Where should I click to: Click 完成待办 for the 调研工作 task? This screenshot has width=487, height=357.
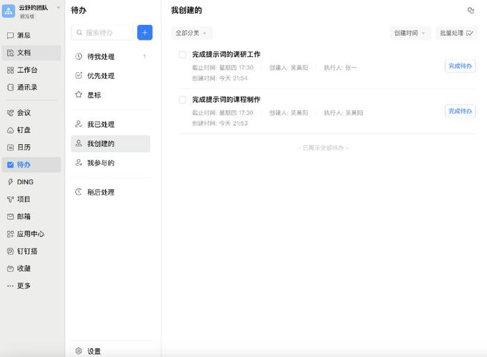pos(460,66)
